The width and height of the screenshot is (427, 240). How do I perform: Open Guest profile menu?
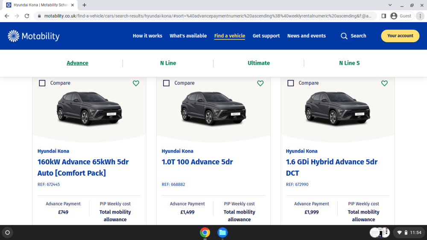pos(401,16)
